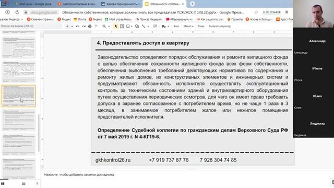Insert a text box
334x188 pixels.
122,26
